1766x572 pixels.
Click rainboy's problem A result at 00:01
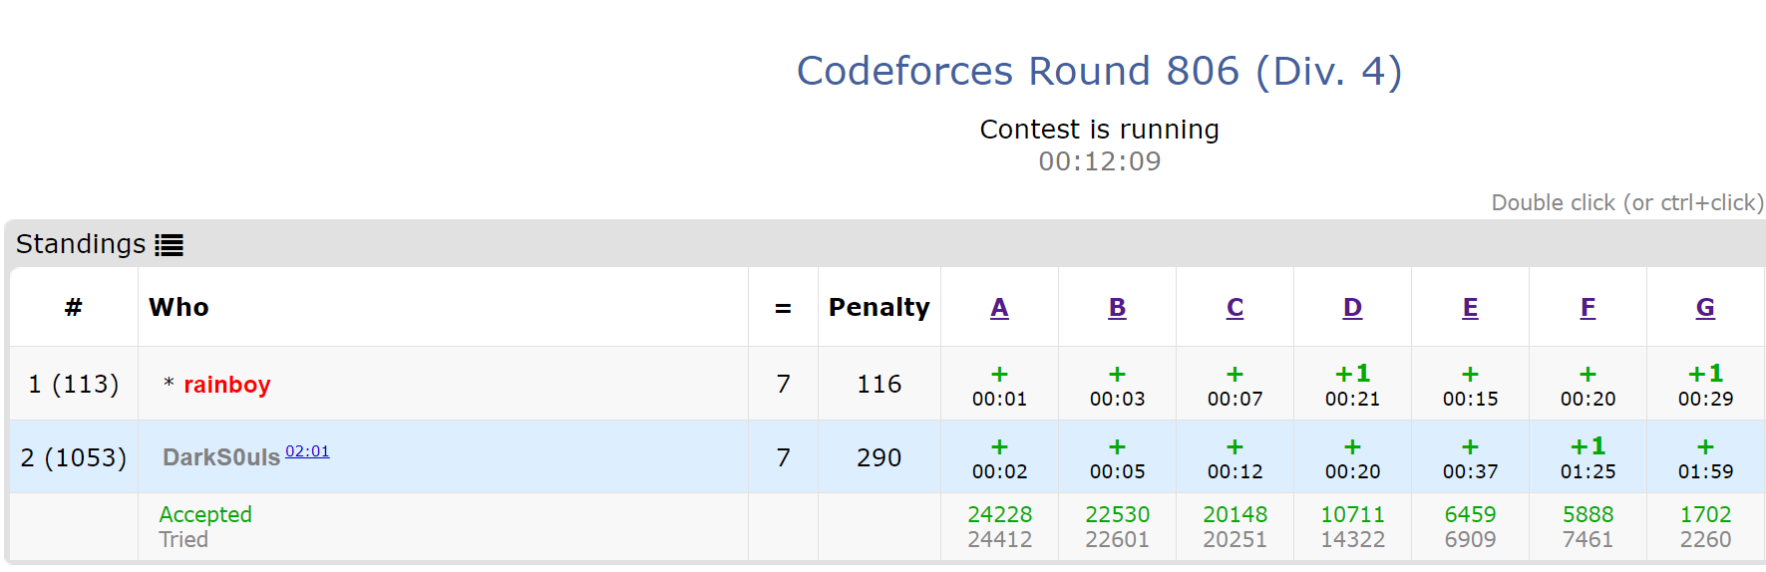click(x=999, y=386)
